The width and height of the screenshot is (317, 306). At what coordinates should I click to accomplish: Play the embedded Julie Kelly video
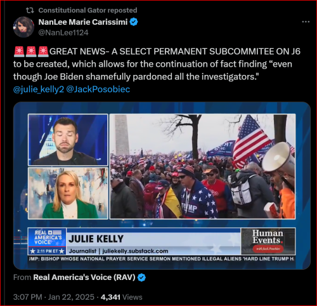(x=162, y=185)
